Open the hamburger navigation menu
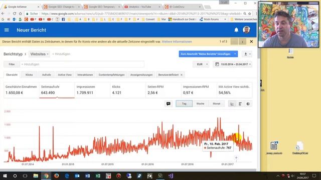 pos(7,30)
